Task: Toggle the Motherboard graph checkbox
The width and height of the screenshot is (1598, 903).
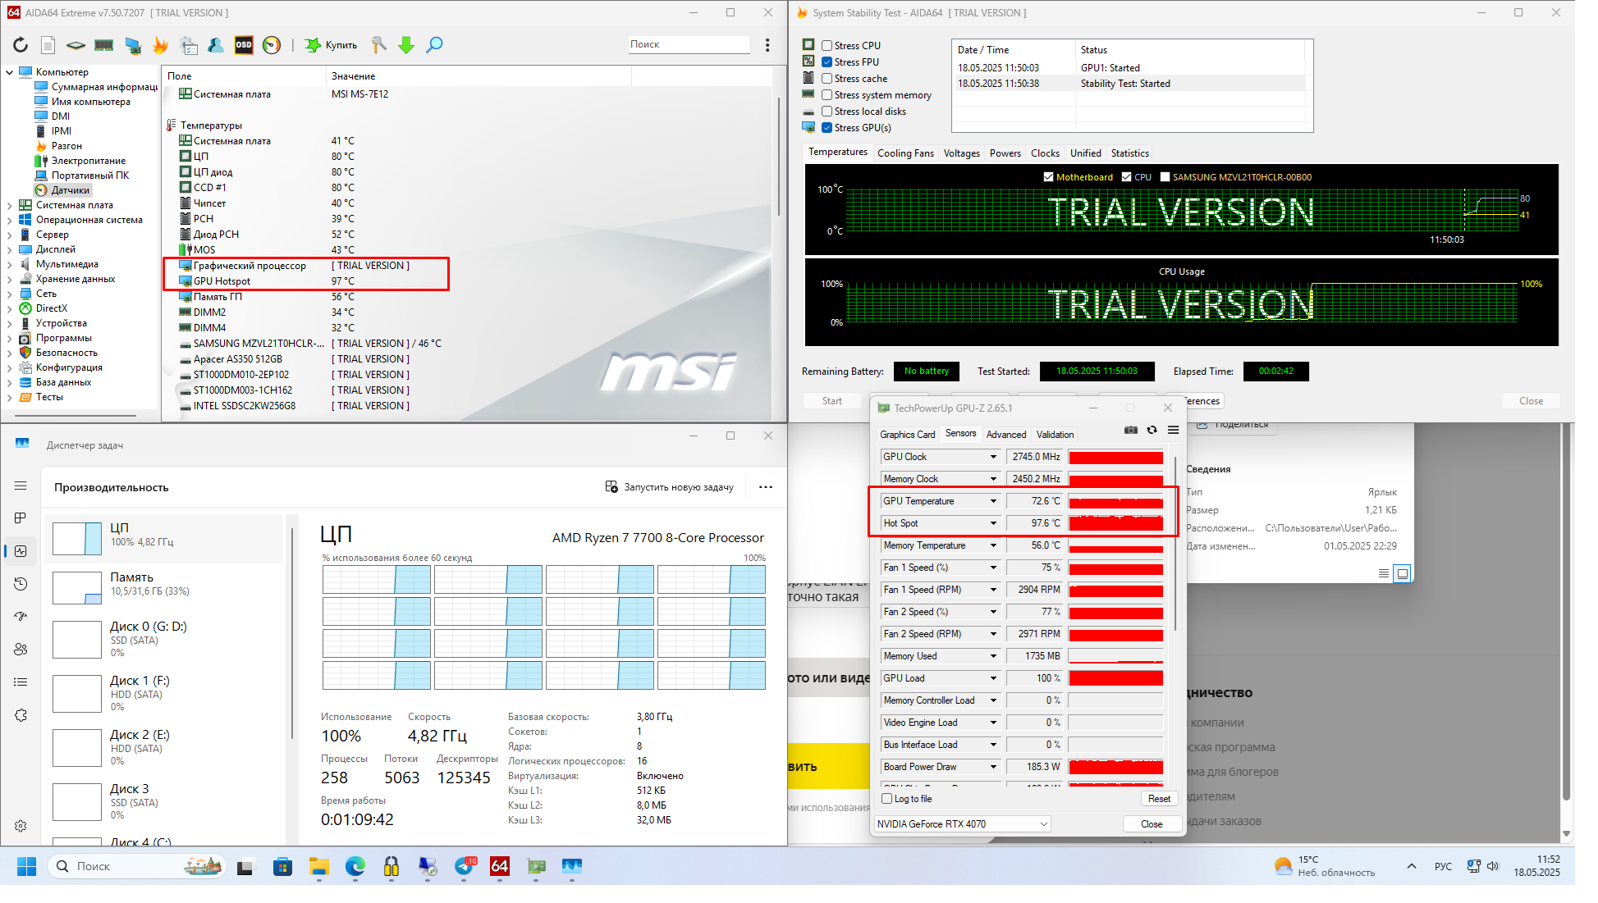Action: (x=1048, y=177)
